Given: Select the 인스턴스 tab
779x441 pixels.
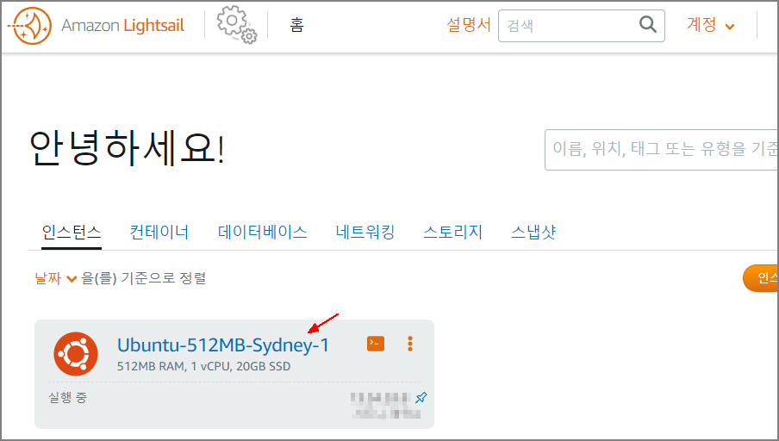Looking at the screenshot, I should click(72, 233).
